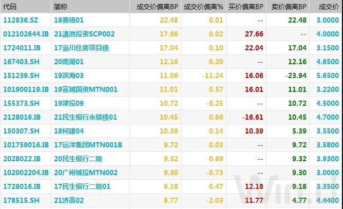Click 买价偏离BP value 12.18
This screenshot has height=209, width=343.
[x=254, y=186]
